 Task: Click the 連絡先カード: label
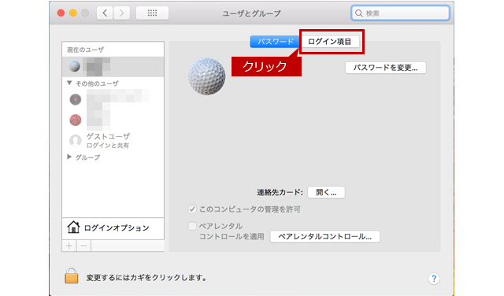tap(280, 193)
